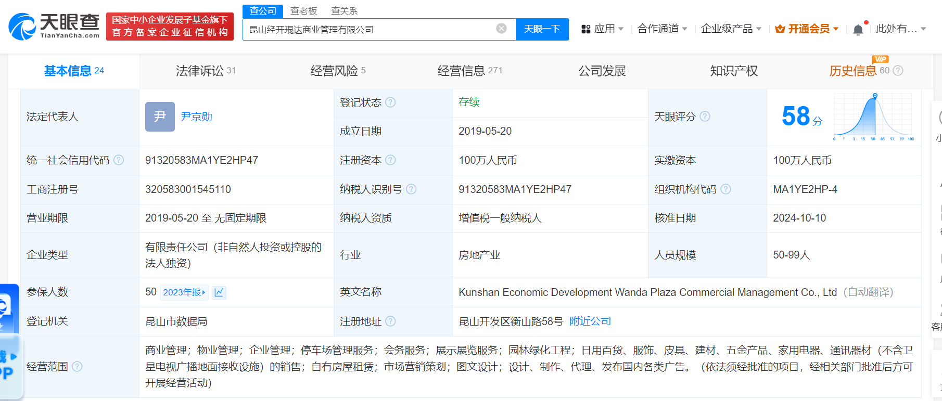
Task: Expand the 合作通道 dropdown
Action: (684, 29)
